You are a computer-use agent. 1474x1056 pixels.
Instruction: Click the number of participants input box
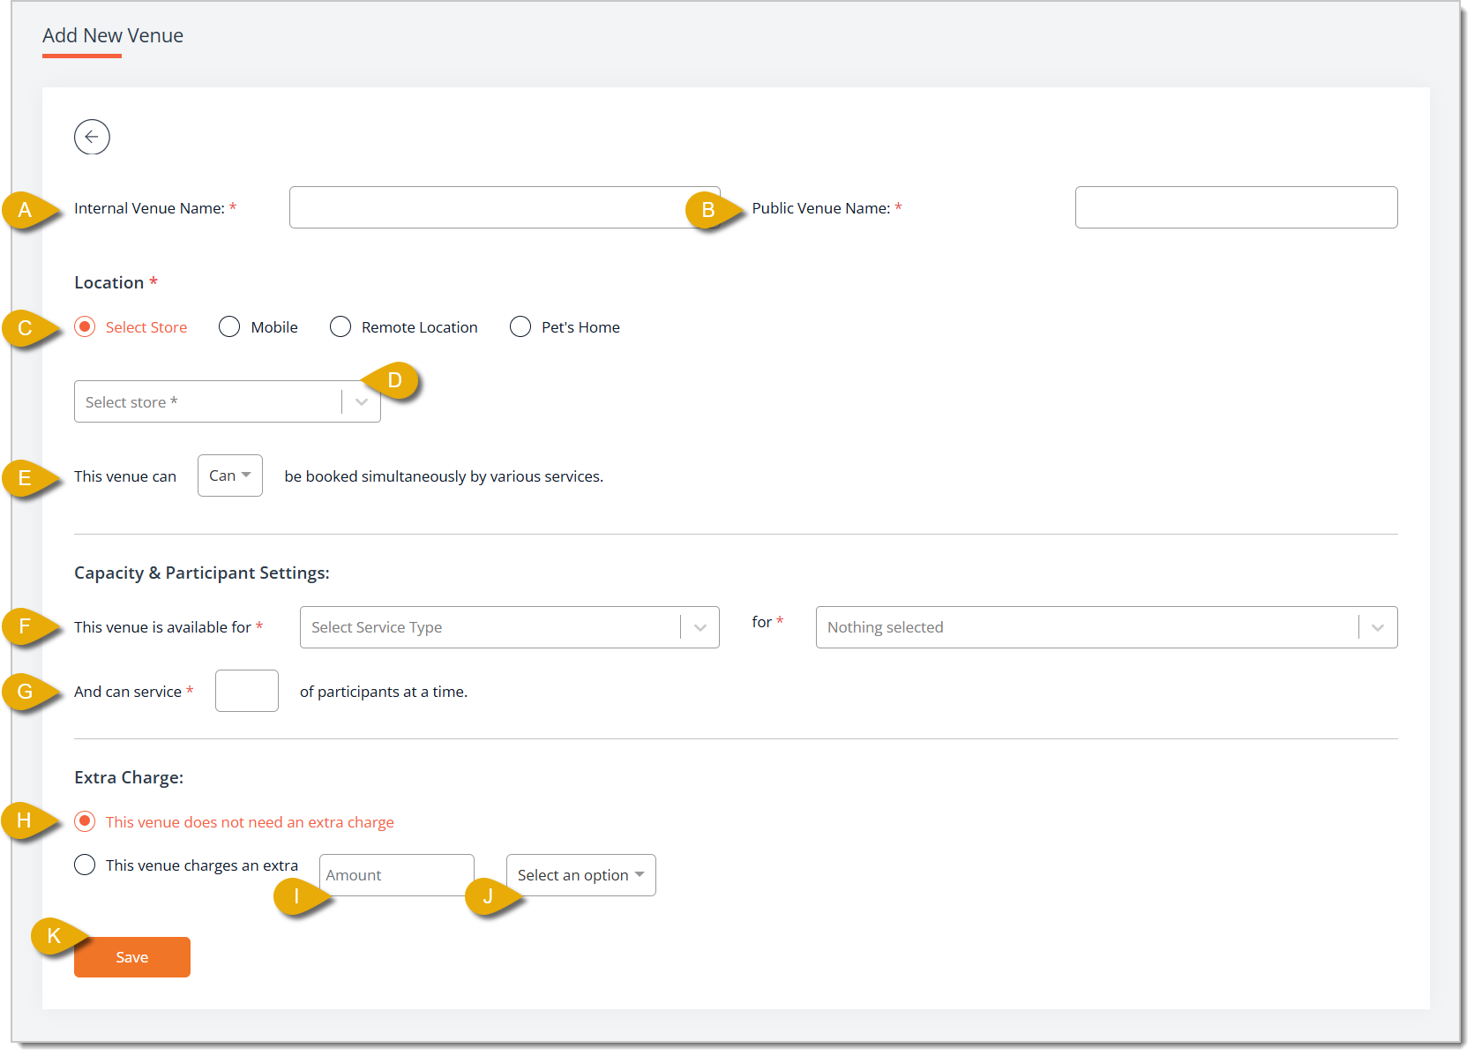(247, 691)
